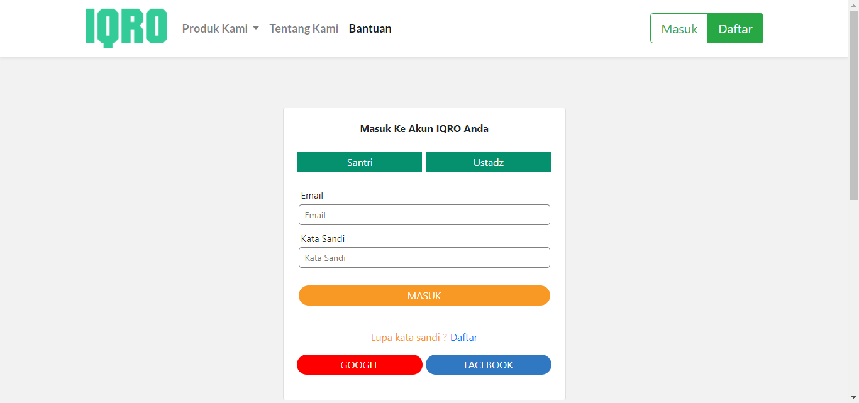Click the Kata Sandi label text
This screenshot has width=859, height=403.
click(x=323, y=239)
